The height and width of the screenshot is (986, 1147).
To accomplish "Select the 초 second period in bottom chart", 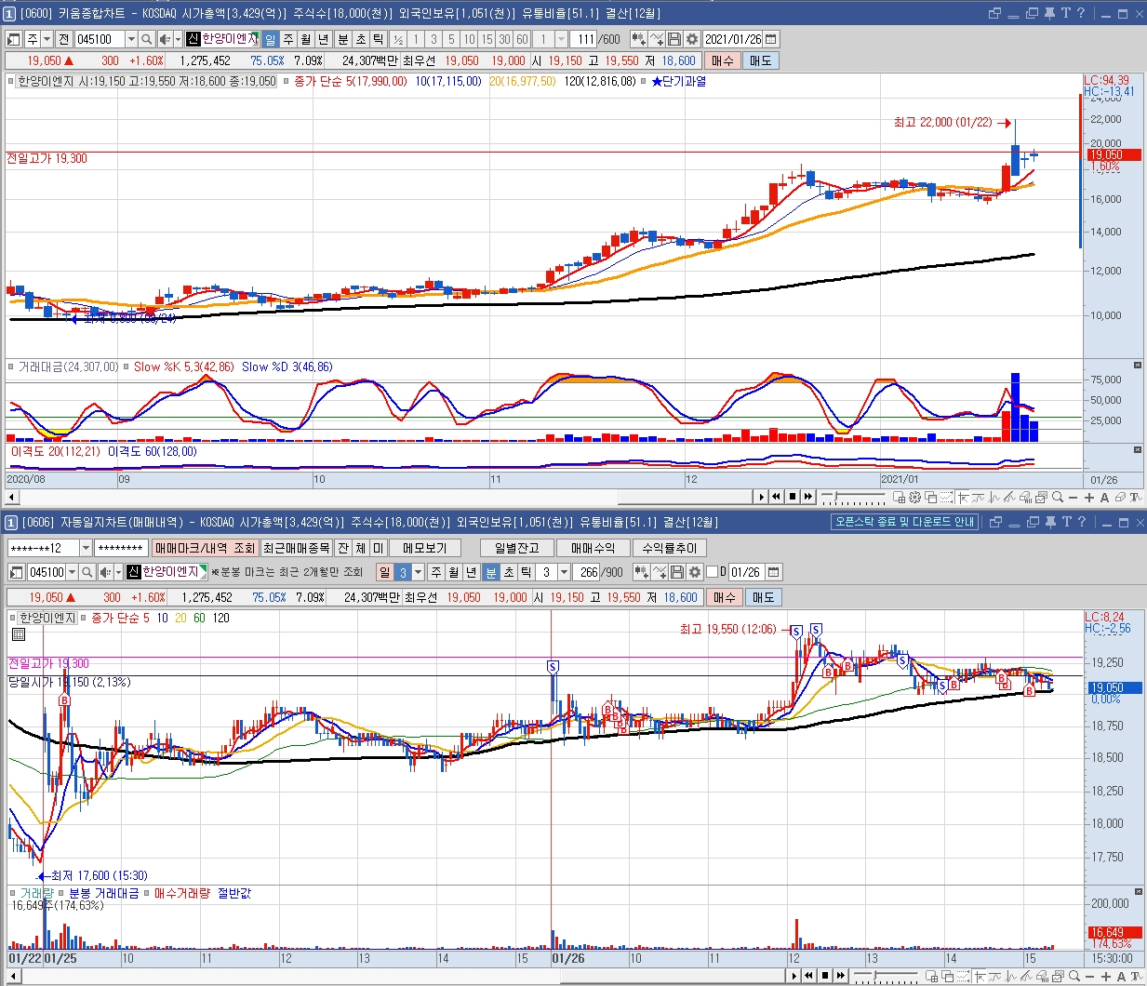I will coord(508,572).
